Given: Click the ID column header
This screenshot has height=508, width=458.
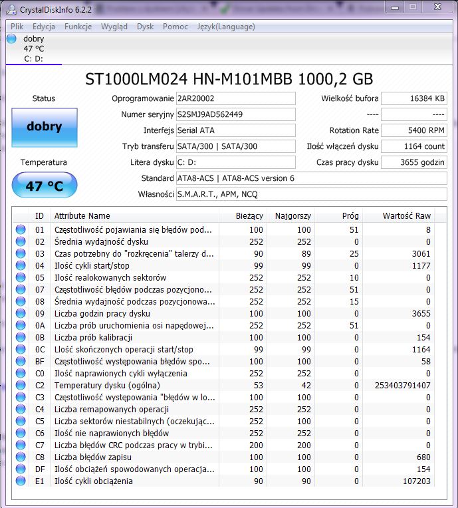Looking at the screenshot, I should click(x=39, y=216).
